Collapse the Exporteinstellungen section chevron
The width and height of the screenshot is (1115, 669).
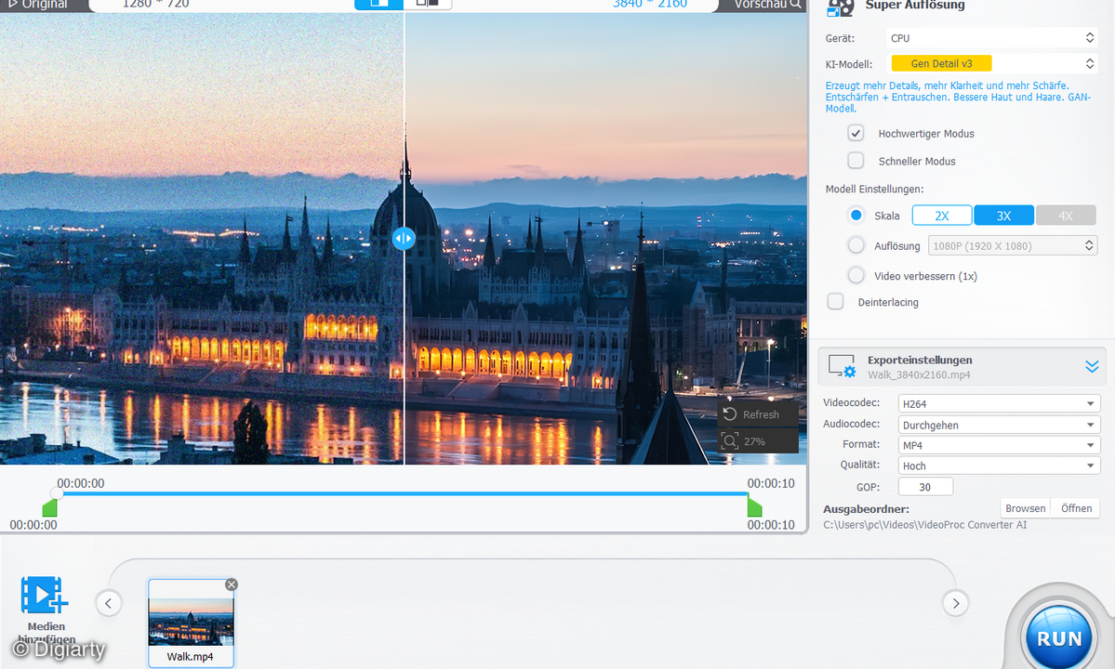pos(1092,365)
